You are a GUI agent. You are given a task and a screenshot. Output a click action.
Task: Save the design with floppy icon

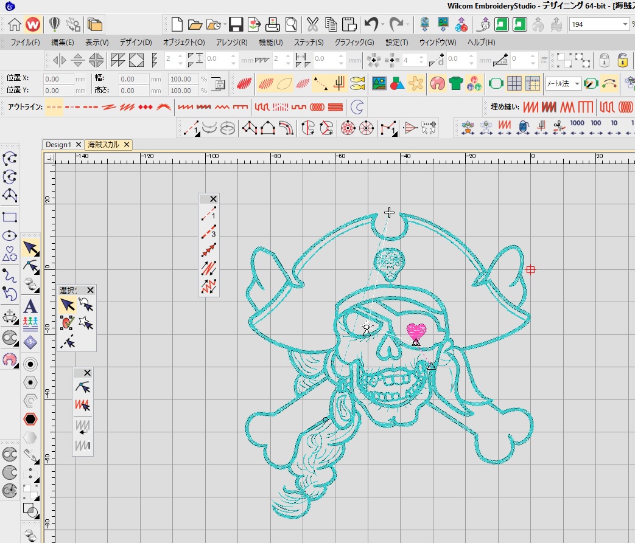[236, 25]
